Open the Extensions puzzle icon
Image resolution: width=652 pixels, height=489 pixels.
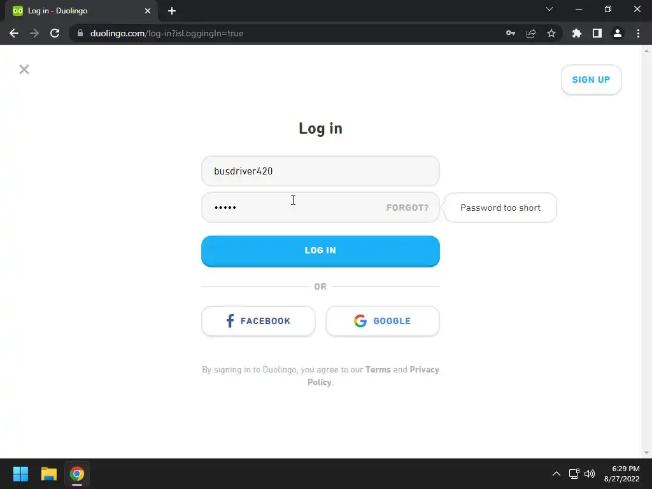[x=577, y=33]
